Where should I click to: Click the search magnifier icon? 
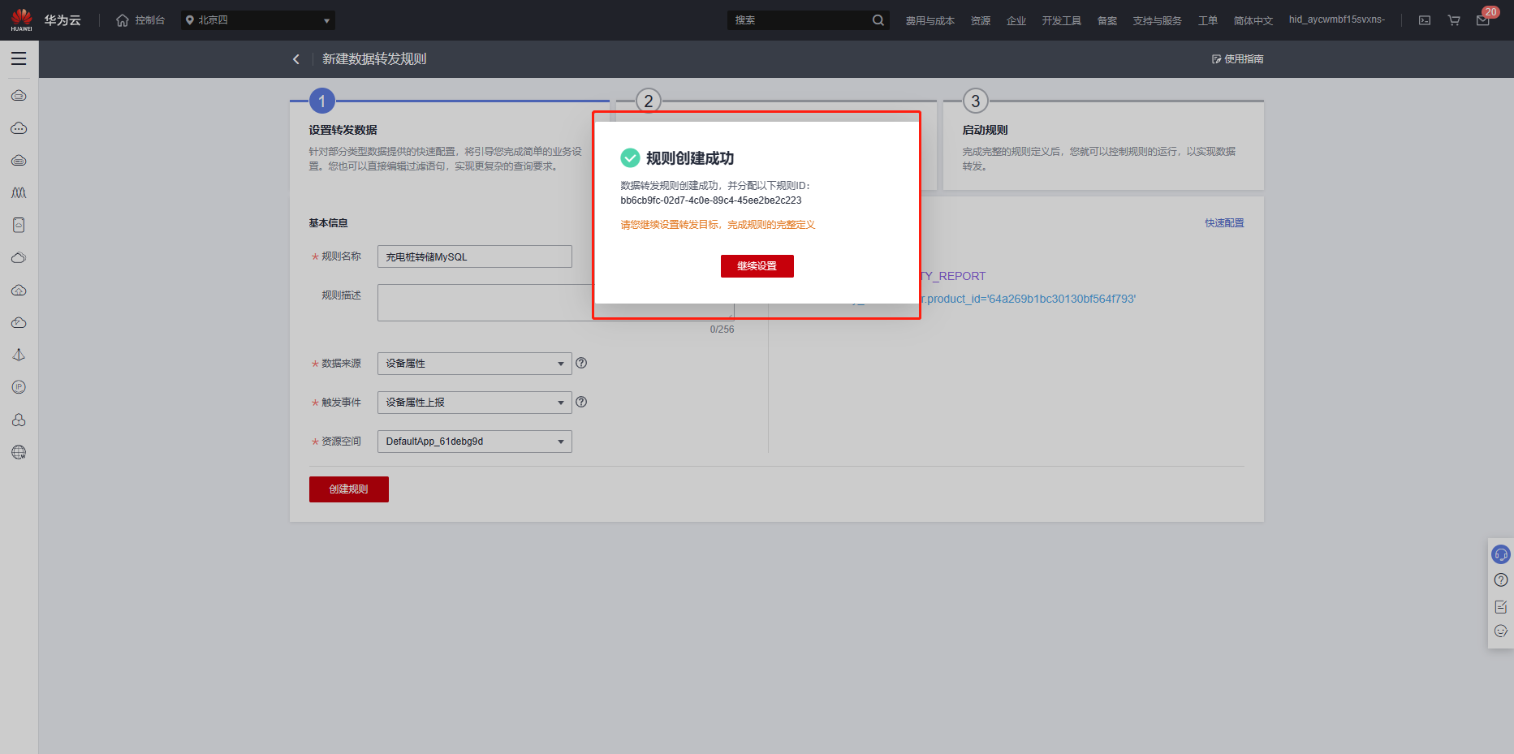pos(878,20)
